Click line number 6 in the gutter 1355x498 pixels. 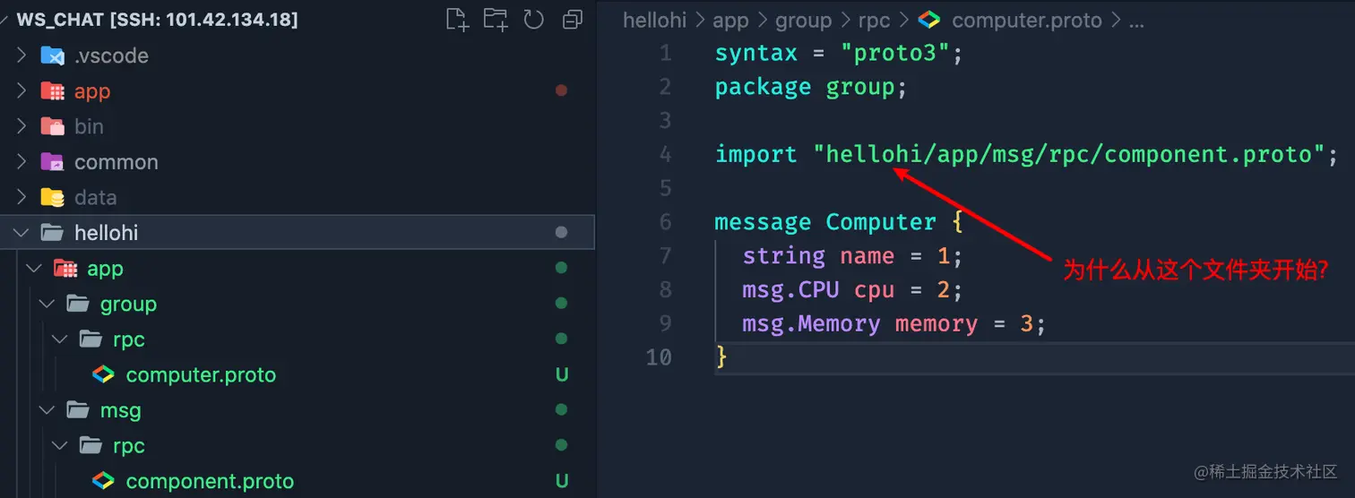pos(664,222)
